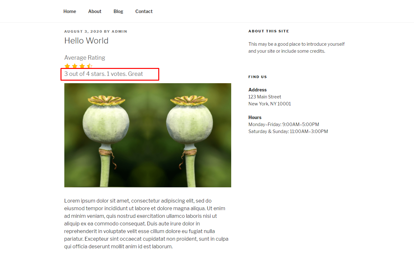The width and height of the screenshot is (414, 254).
Task: Go to the About page
Action: (x=95, y=11)
